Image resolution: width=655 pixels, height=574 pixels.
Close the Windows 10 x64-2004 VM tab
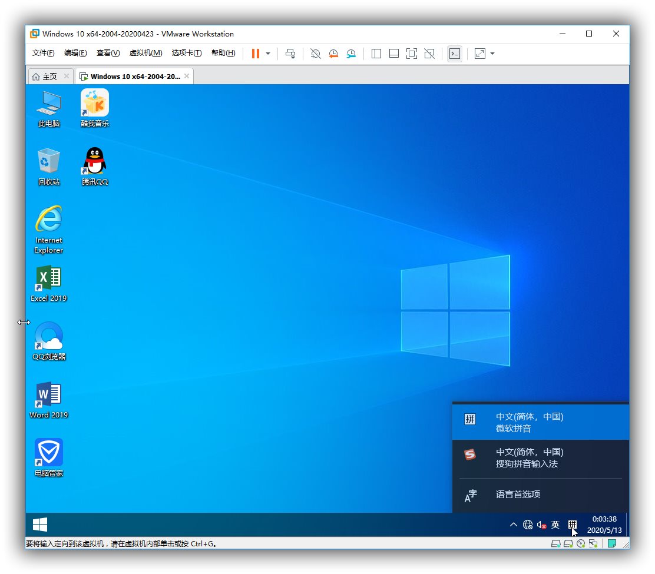[x=187, y=76]
